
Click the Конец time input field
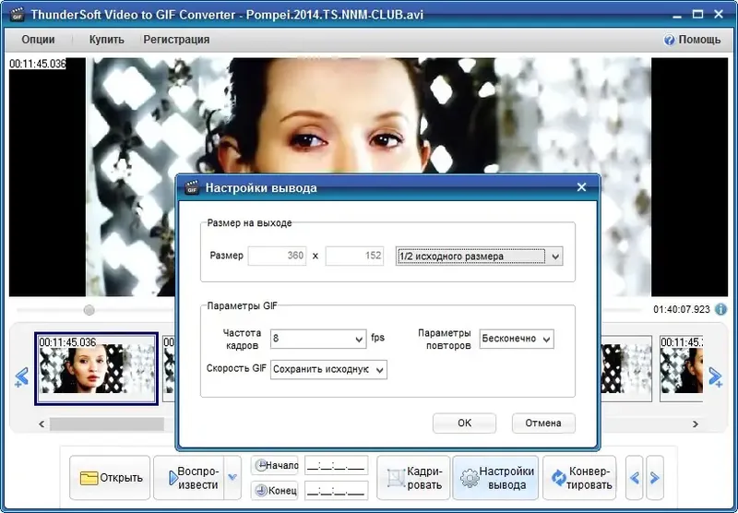coord(336,491)
